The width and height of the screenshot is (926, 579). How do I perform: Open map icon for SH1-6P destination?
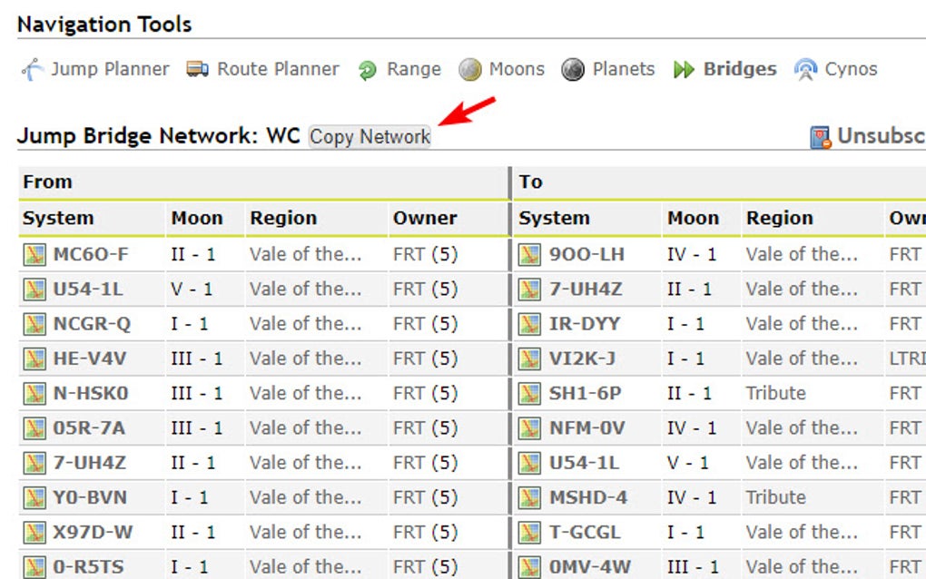pyautogui.click(x=530, y=394)
